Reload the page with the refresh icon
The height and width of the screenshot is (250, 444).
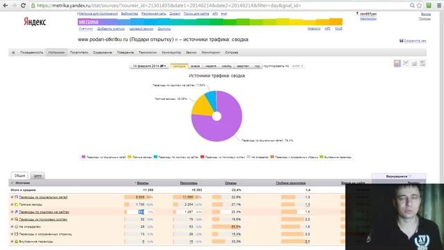tap(23, 6)
